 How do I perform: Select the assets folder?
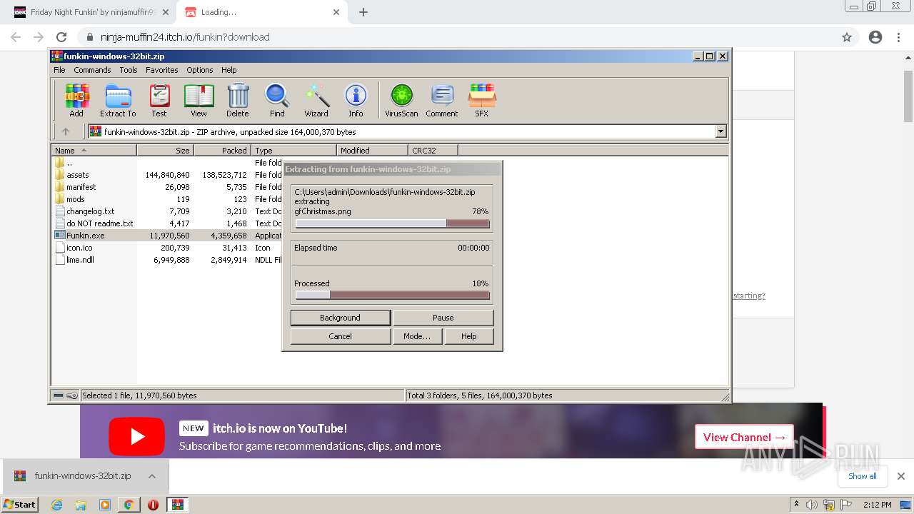78,175
